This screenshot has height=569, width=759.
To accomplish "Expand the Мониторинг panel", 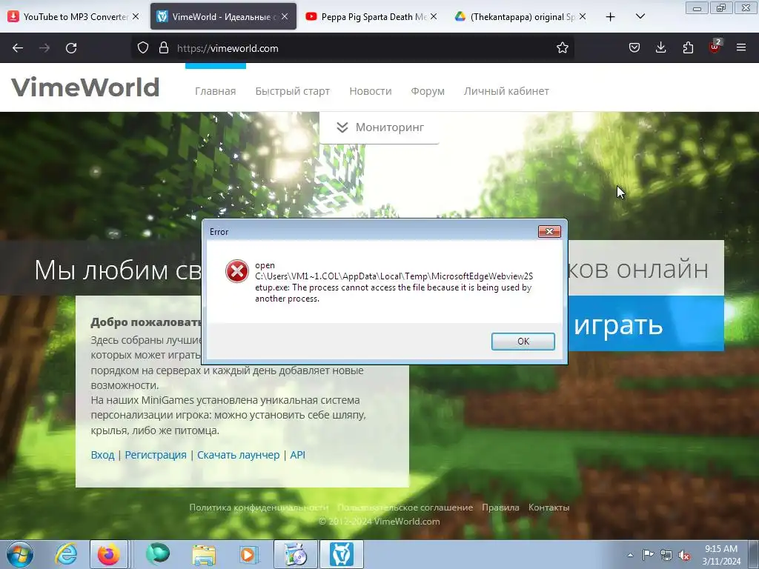I will 379,127.
